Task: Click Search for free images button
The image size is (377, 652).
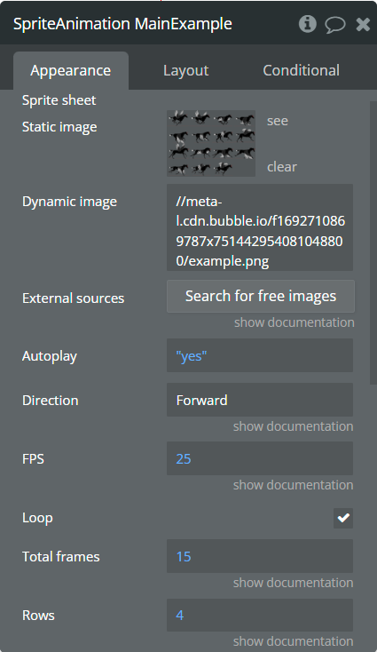Action: (x=261, y=296)
